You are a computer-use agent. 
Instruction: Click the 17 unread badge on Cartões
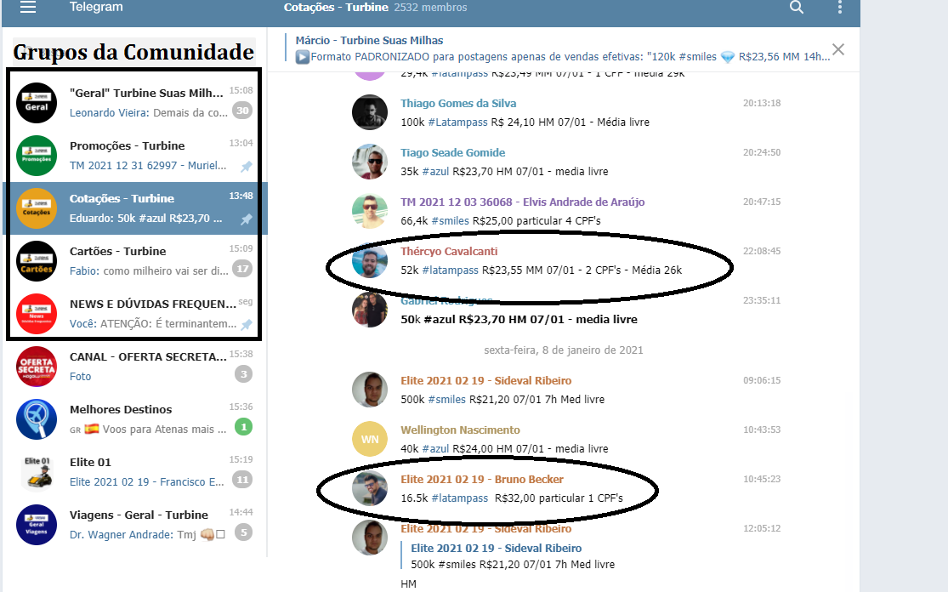242,269
